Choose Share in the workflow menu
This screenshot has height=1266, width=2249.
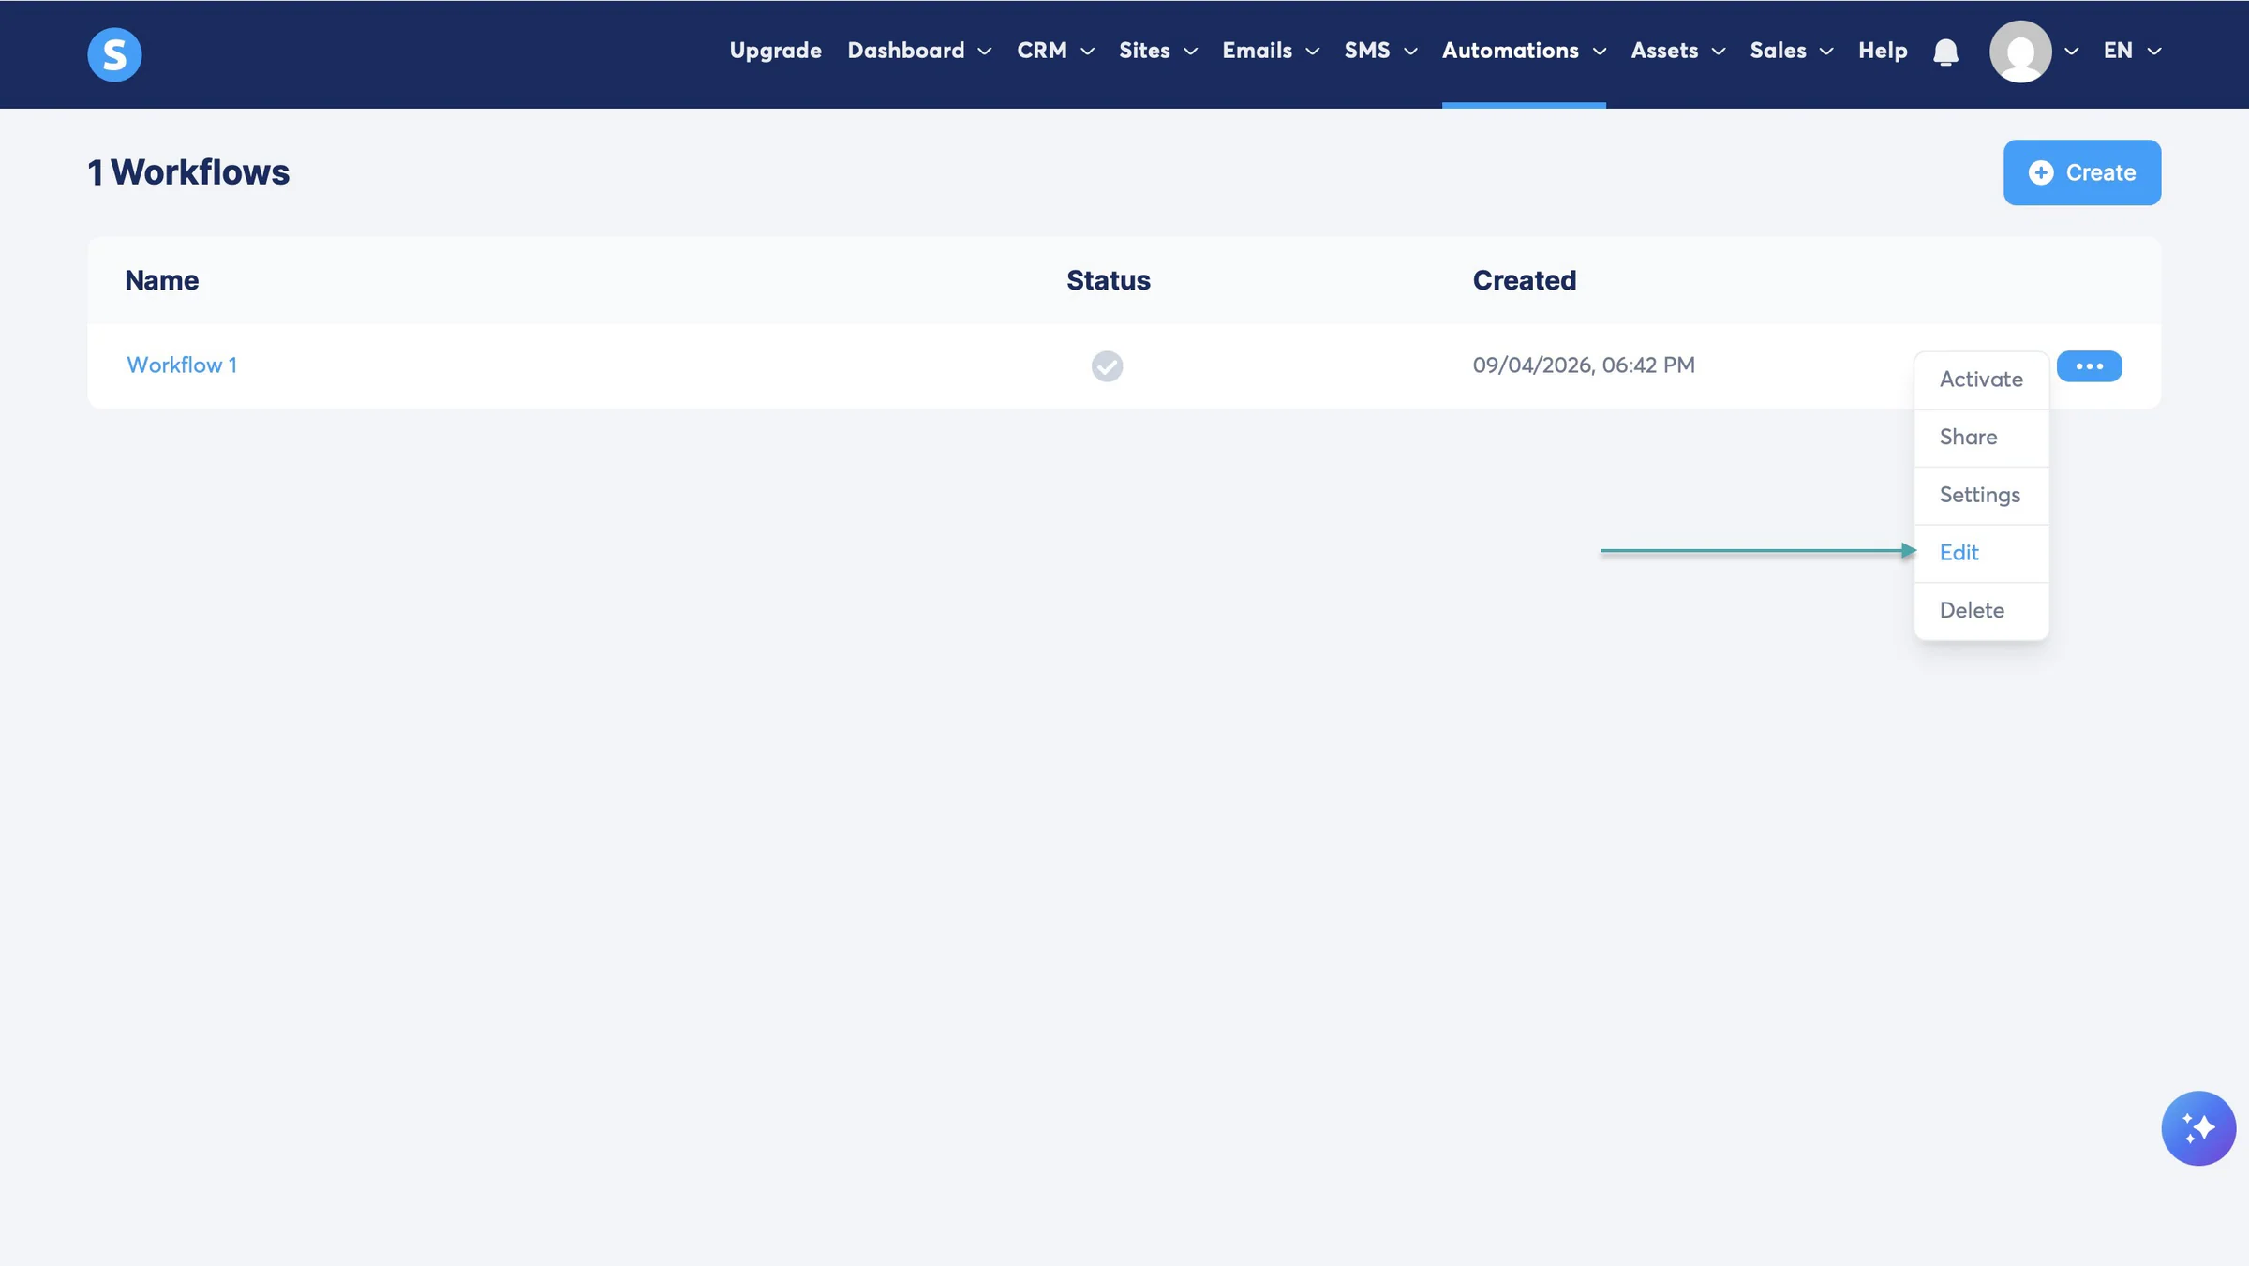(x=1981, y=438)
